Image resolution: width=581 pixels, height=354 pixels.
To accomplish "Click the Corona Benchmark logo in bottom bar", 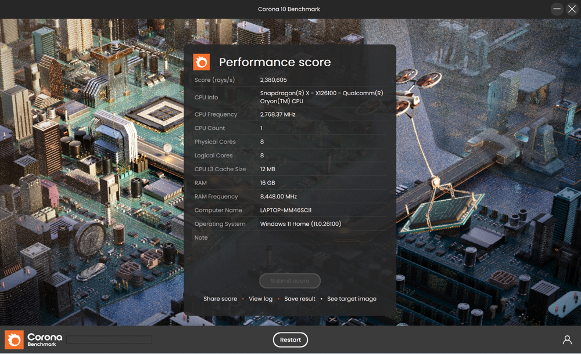I will 33,339.
